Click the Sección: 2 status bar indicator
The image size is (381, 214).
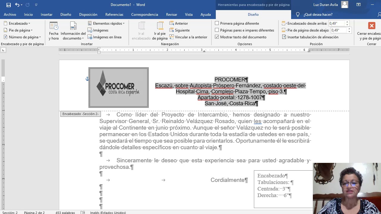[10, 213]
